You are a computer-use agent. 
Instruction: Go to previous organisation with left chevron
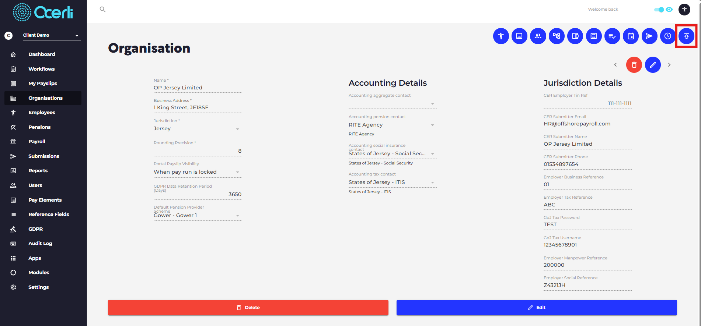point(615,65)
